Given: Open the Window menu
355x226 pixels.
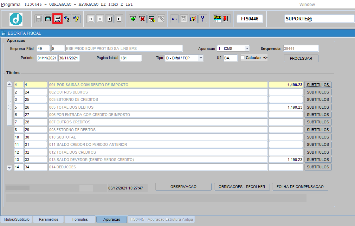Looking at the screenshot, I should coord(307,5).
